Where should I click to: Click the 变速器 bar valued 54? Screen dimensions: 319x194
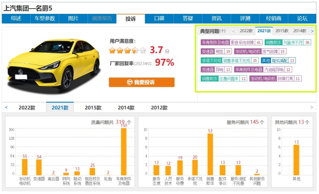tap(39, 167)
